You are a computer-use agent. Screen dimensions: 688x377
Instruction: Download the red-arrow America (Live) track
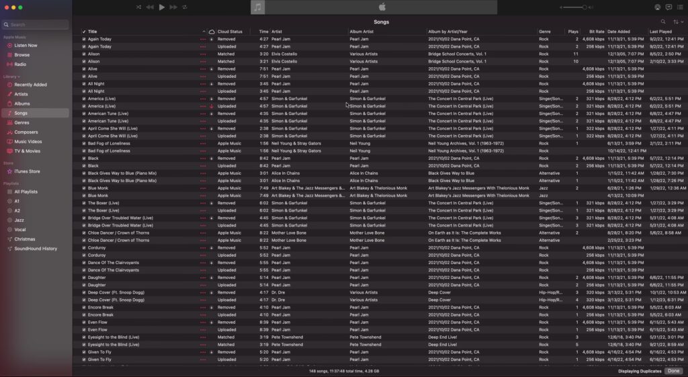(212, 106)
